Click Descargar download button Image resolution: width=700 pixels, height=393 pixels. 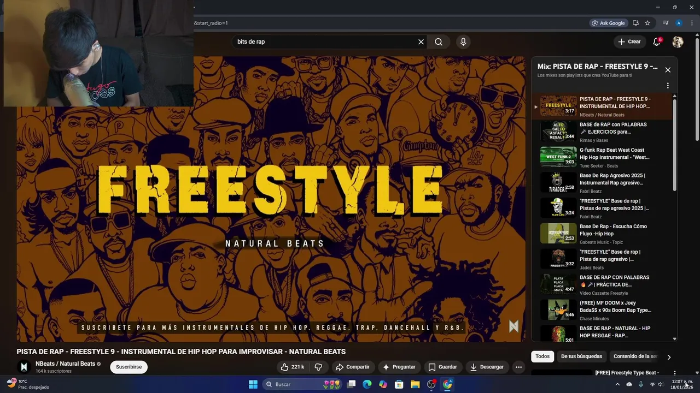click(x=487, y=367)
